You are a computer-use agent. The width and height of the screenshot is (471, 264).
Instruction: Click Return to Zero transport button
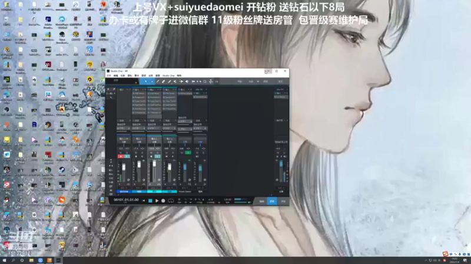(143, 201)
